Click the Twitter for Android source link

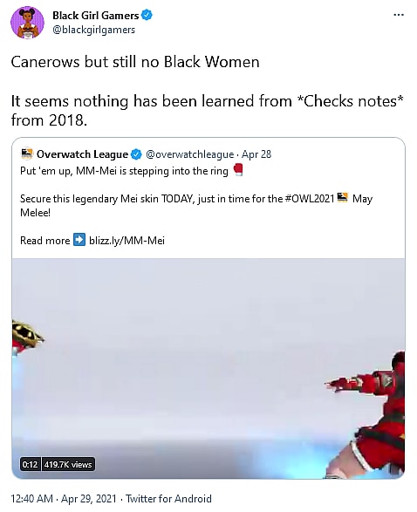(x=169, y=499)
